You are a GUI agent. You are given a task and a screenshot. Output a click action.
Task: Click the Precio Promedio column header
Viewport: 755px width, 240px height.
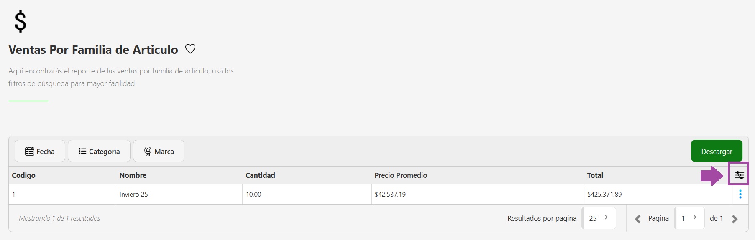click(401, 175)
